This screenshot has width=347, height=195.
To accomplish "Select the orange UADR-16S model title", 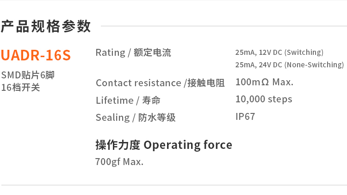I will click(x=36, y=55).
